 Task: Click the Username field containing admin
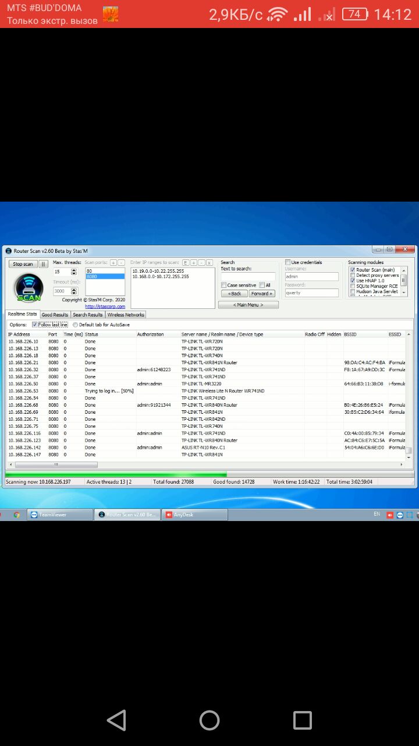point(311,277)
